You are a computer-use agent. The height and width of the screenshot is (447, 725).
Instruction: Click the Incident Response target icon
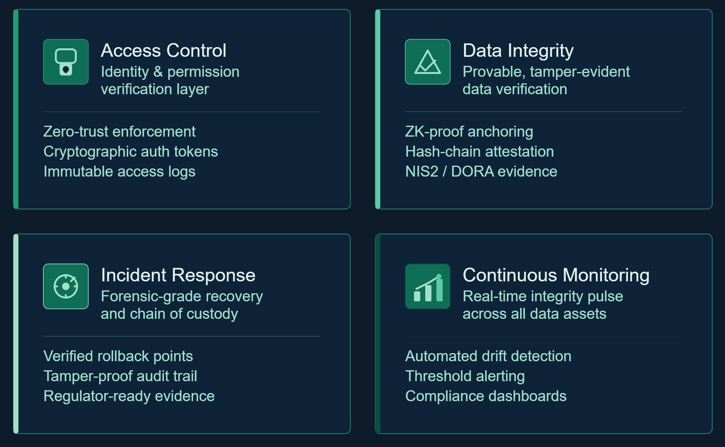click(x=66, y=286)
